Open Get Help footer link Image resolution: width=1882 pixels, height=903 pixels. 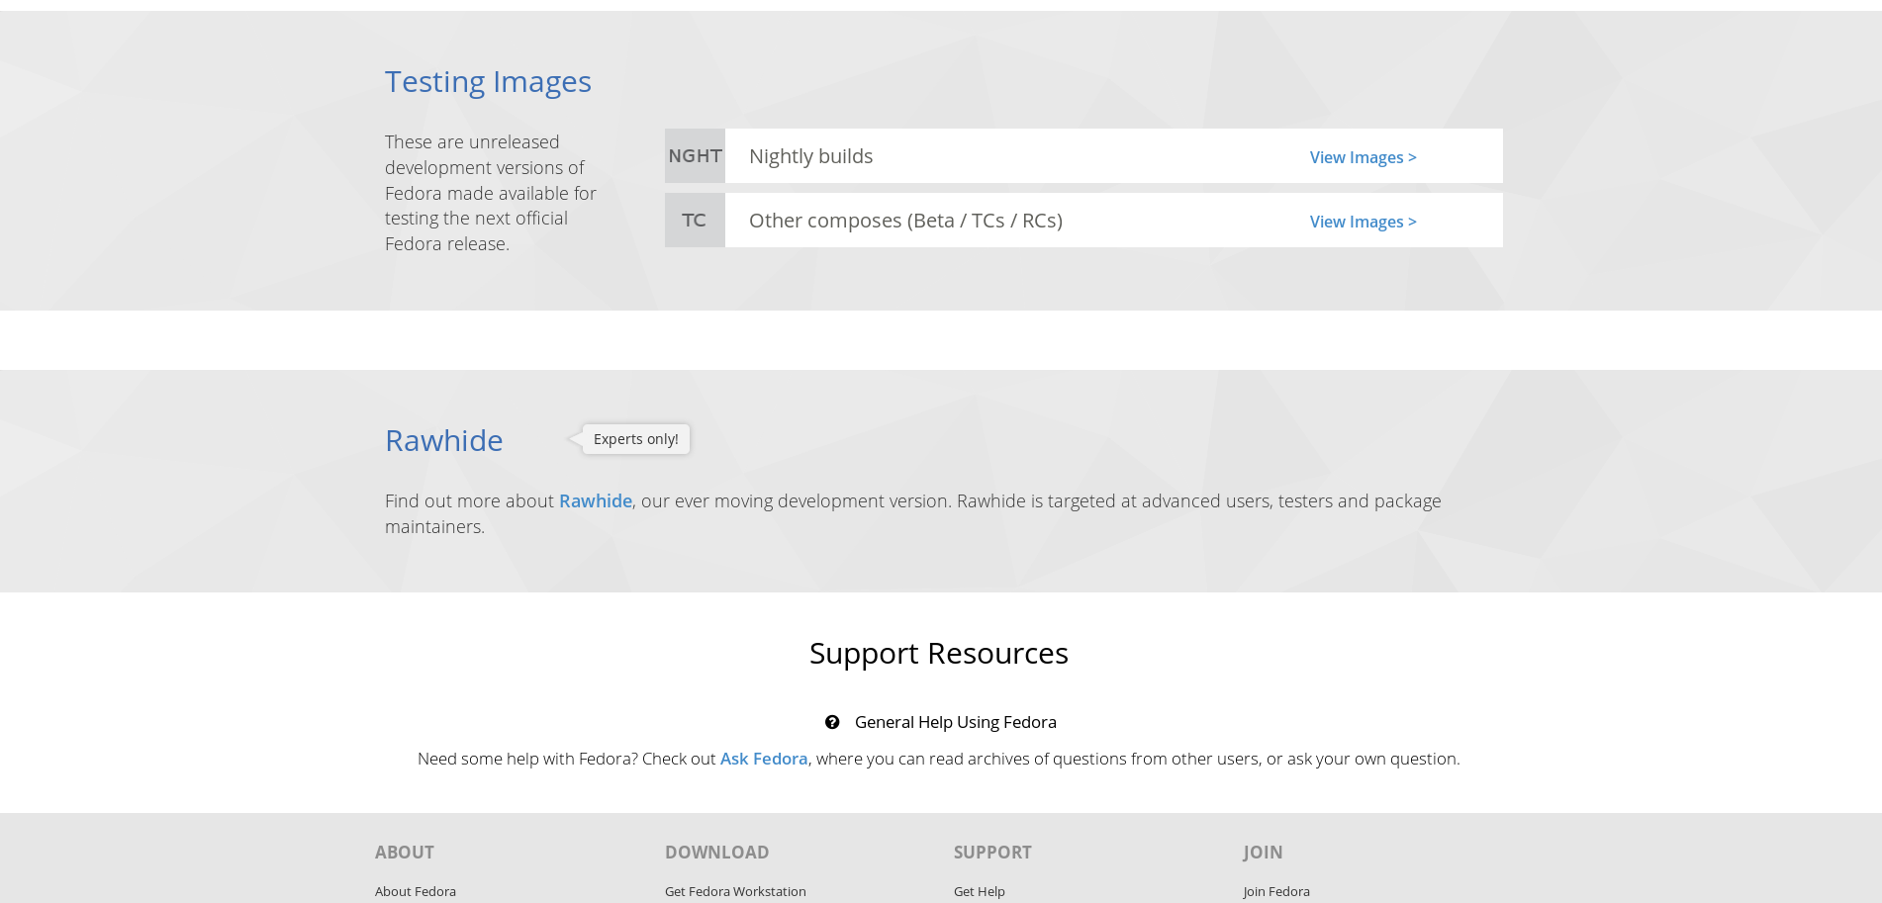[x=979, y=891]
